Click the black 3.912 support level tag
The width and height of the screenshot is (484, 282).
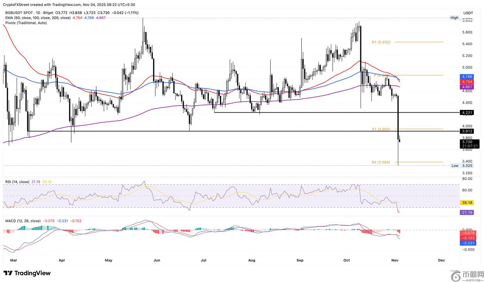(x=467, y=131)
